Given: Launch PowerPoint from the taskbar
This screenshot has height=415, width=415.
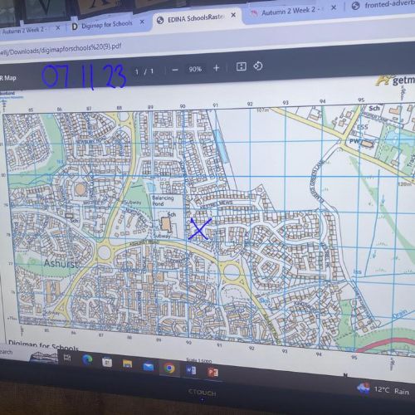Looking at the screenshot, I should coord(212,373).
